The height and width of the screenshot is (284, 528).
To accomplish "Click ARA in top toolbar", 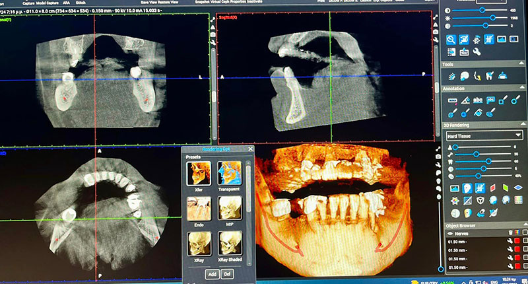I will tap(67, 3).
